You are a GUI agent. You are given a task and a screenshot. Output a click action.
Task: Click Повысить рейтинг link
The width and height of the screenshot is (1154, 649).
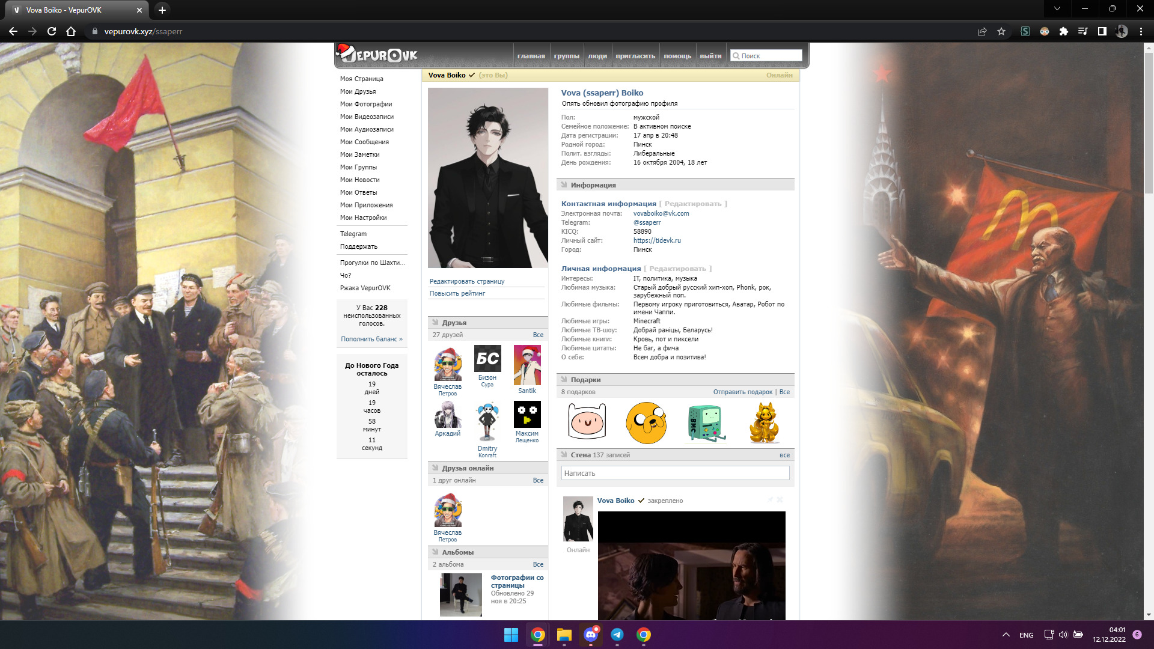pos(457,293)
